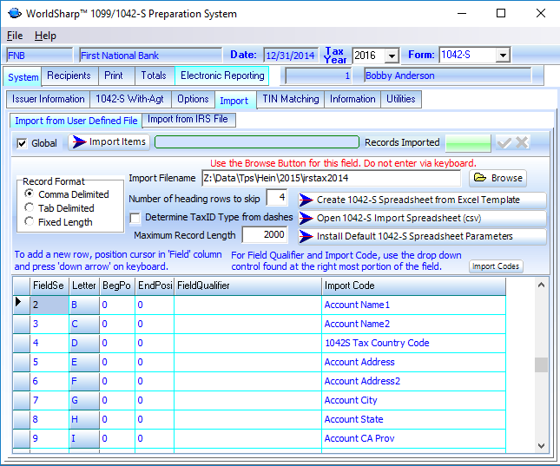Click the grayed X cancel icon
Screen dimensions: 560x466
pos(522,142)
